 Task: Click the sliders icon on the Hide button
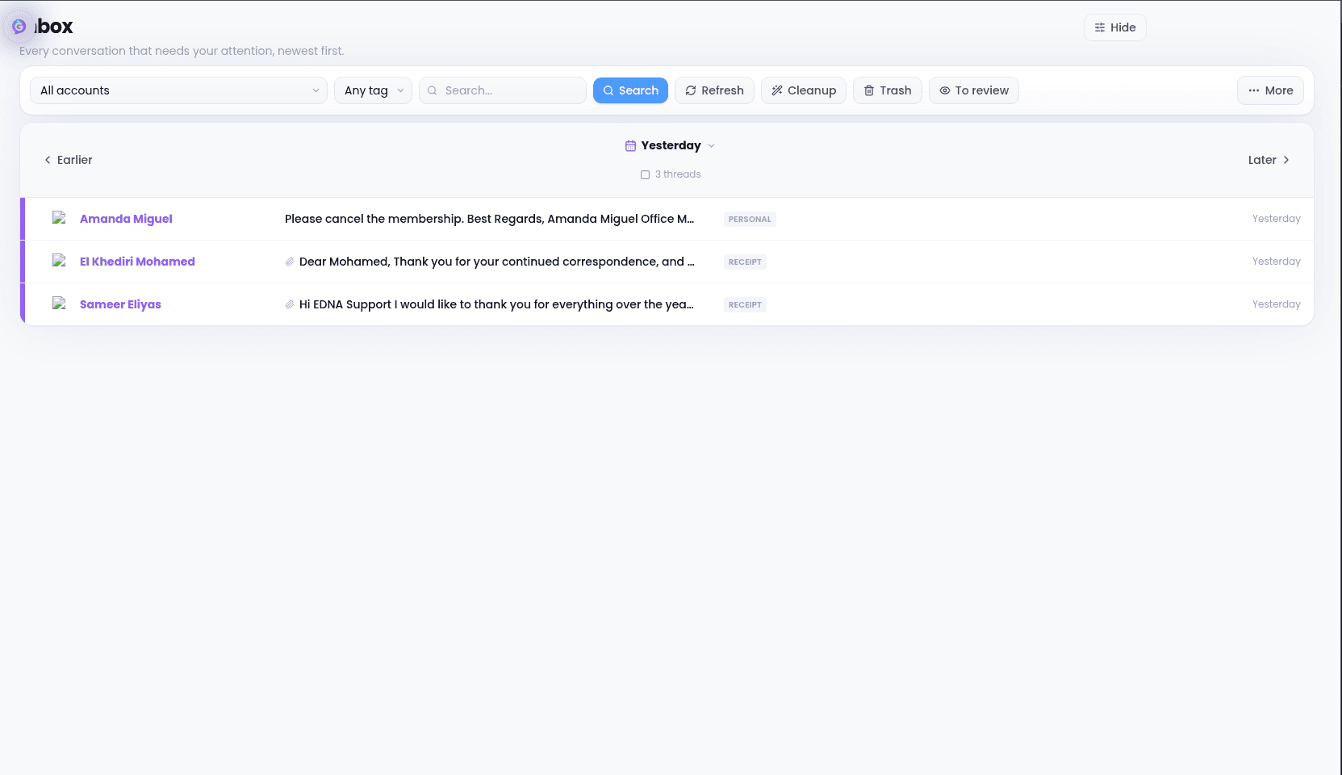coord(1100,27)
